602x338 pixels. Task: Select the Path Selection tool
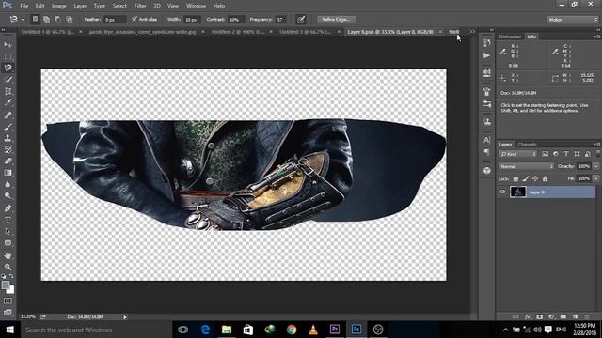click(x=8, y=231)
